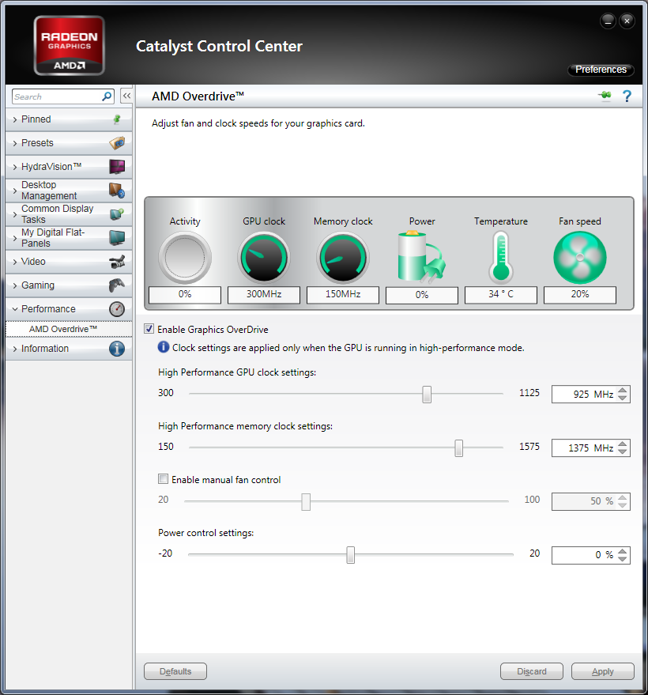Screen dimensions: 648x695
Task: Click the Activity gauge dial
Action: point(185,258)
